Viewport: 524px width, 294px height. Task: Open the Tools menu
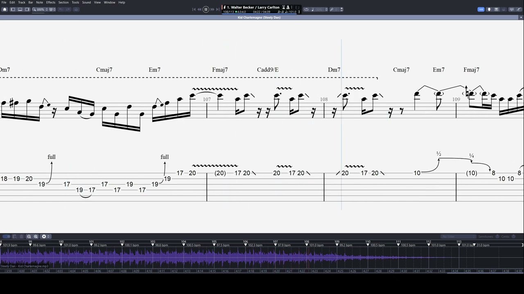(x=75, y=2)
